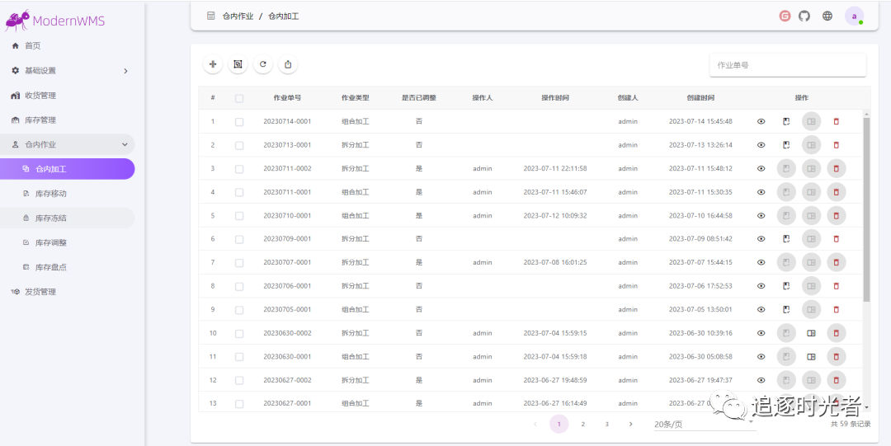The image size is (891, 446).
Task: Toggle the select-all checkbox in the table header
Action: [239, 98]
